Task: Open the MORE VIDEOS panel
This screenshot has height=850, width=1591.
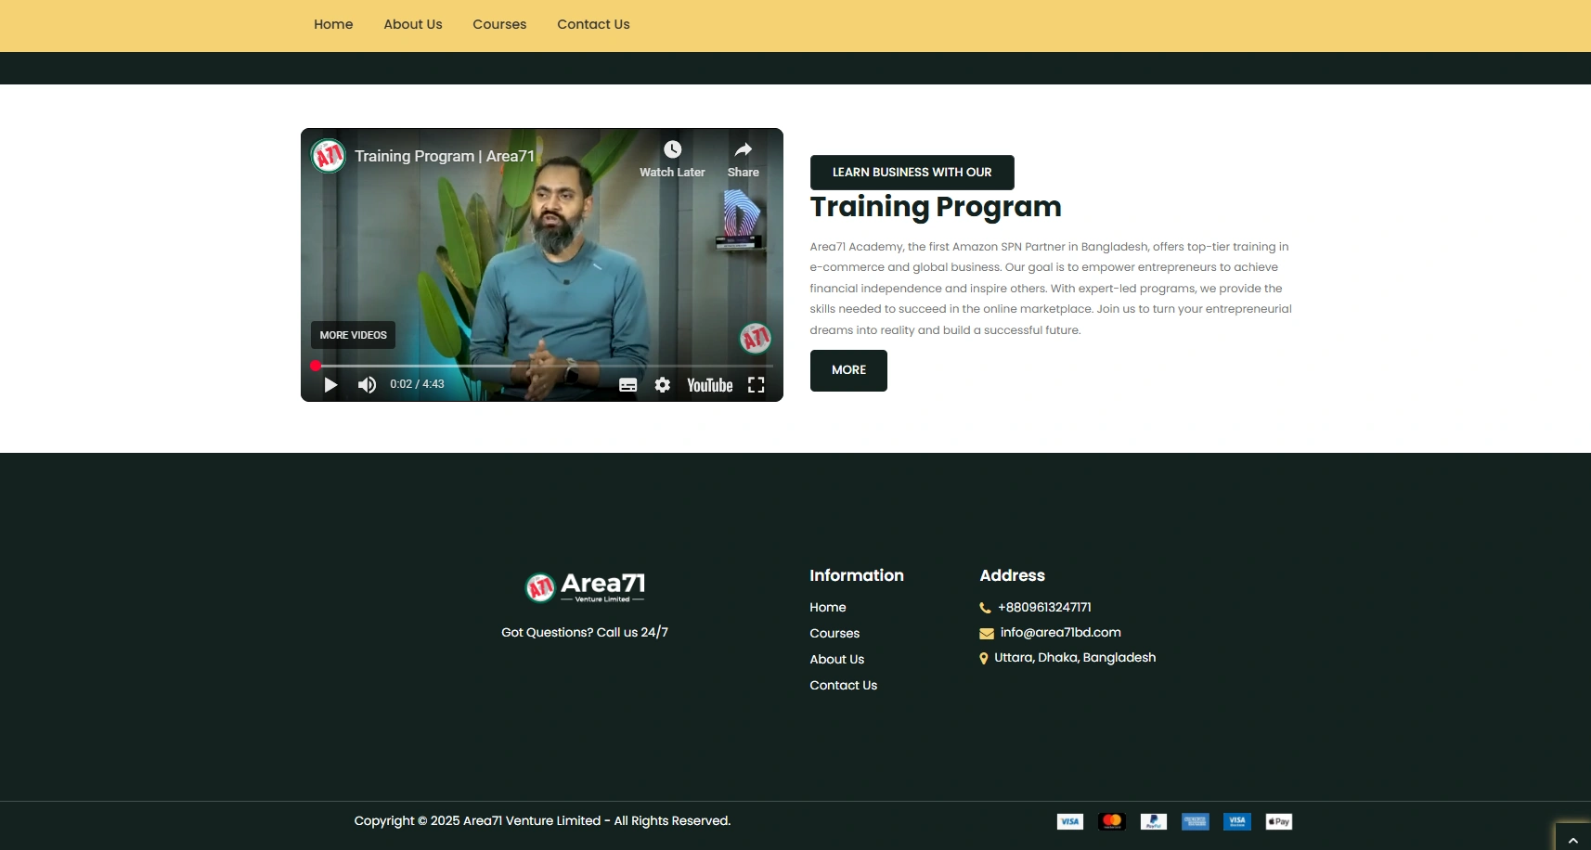Action: tap(353, 335)
